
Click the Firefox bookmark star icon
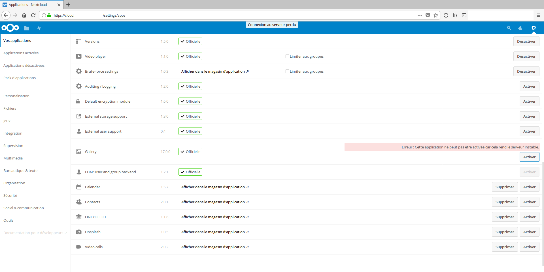[x=436, y=15]
